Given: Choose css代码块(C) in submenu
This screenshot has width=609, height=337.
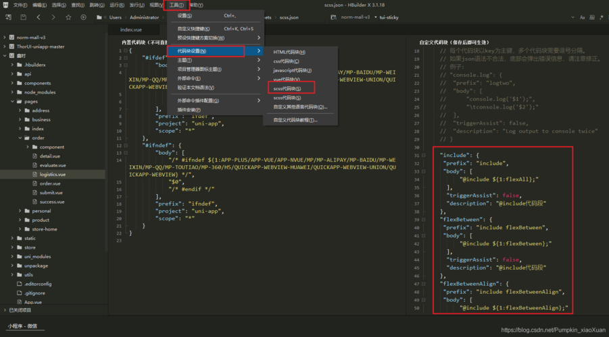Looking at the screenshot, I should click(x=300, y=61).
